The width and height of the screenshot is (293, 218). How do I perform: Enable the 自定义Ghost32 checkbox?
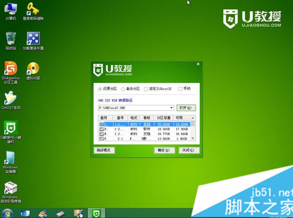click(146, 89)
